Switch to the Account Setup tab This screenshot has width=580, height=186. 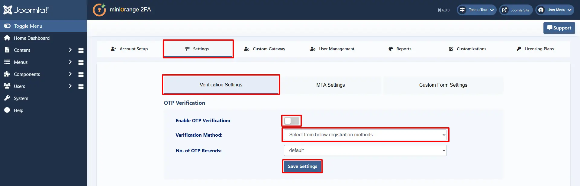(x=129, y=49)
